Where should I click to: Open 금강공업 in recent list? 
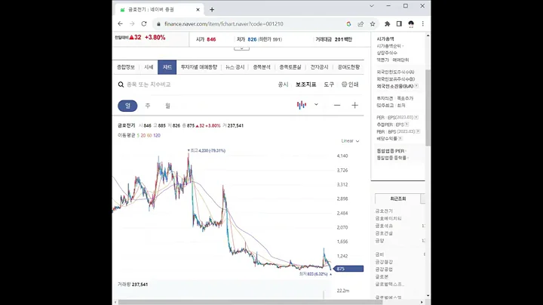pos(384,270)
